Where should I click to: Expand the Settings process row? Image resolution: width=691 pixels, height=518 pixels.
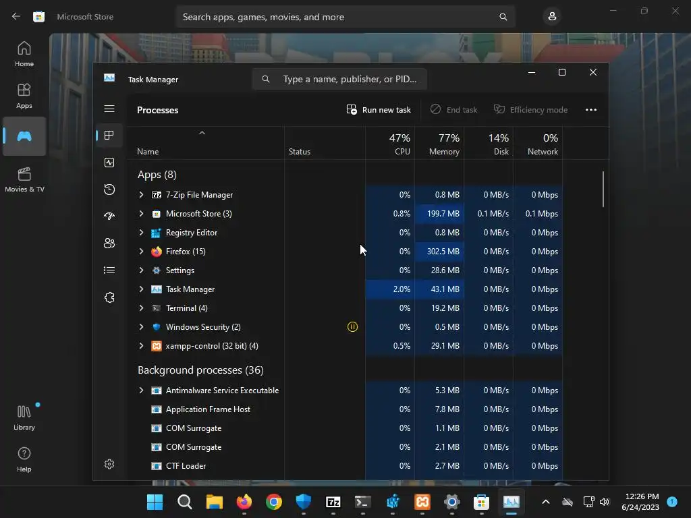pos(141,270)
